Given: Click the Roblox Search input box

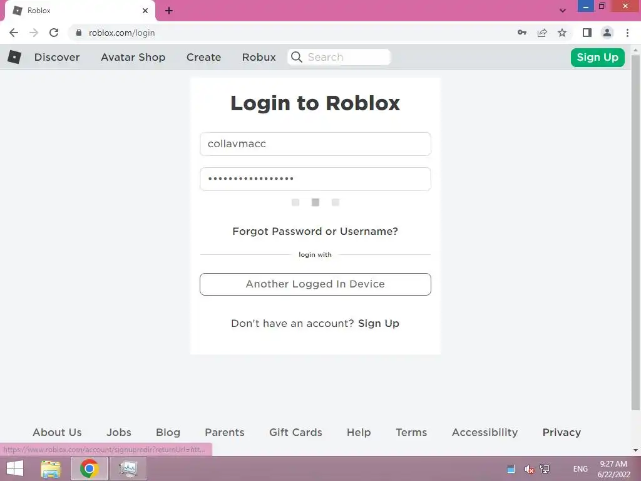Looking at the screenshot, I should (339, 57).
